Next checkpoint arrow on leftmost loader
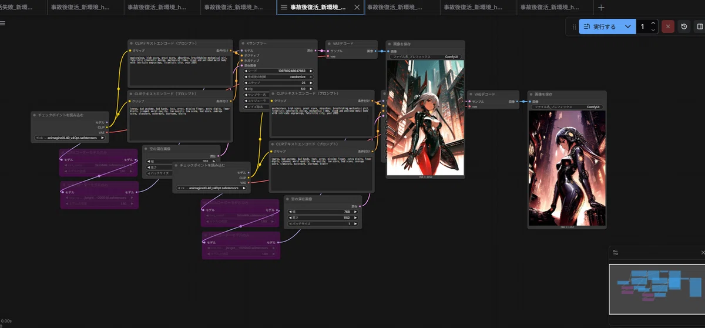This screenshot has height=328, width=705. (x=103, y=138)
